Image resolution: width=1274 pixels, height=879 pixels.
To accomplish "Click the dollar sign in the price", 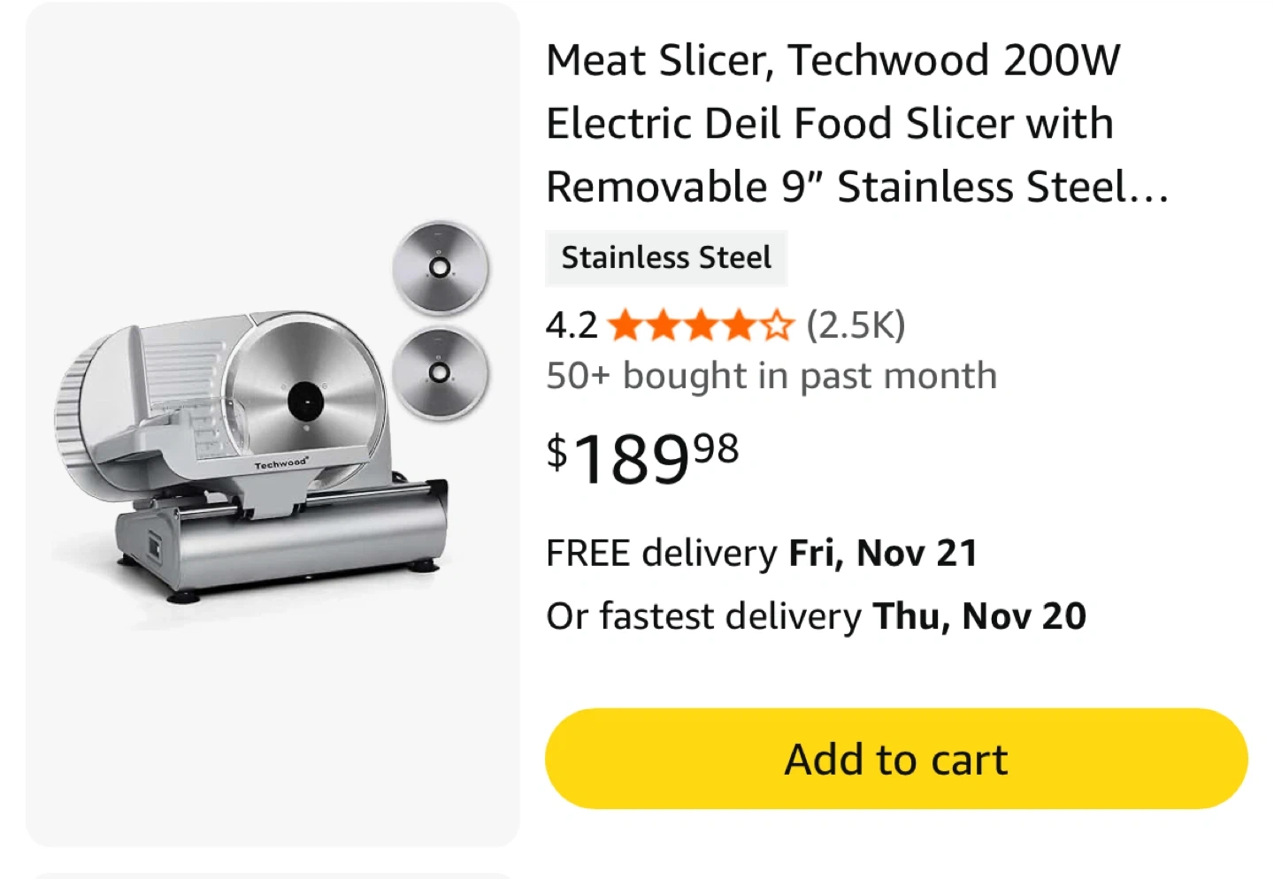I will pos(556,452).
